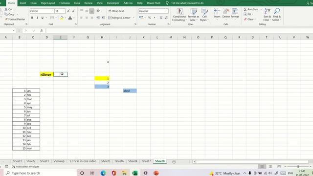Open the General number format dropdown
This screenshot has width=313, height=176.
click(x=167, y=11)
